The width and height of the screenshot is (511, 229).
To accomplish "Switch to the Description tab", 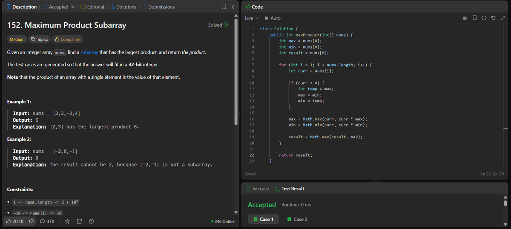I will 21,7.
